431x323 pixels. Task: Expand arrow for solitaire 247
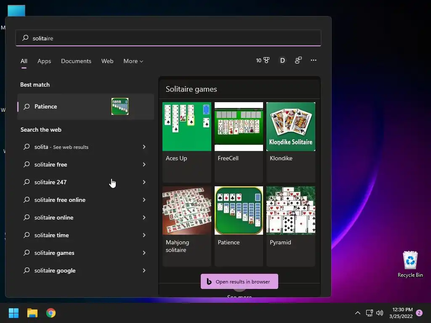tap(144, 182)
